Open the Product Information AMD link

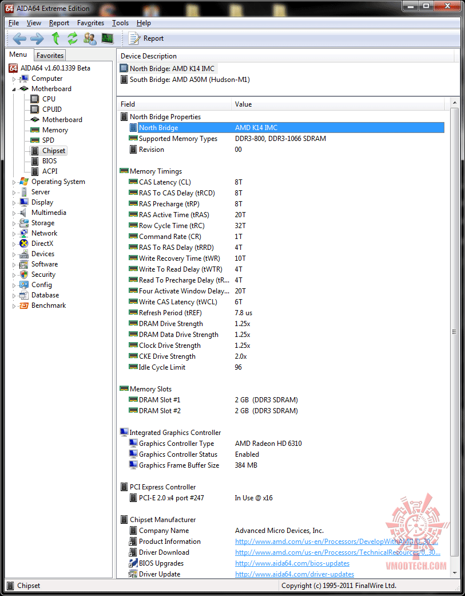(337, 541)
